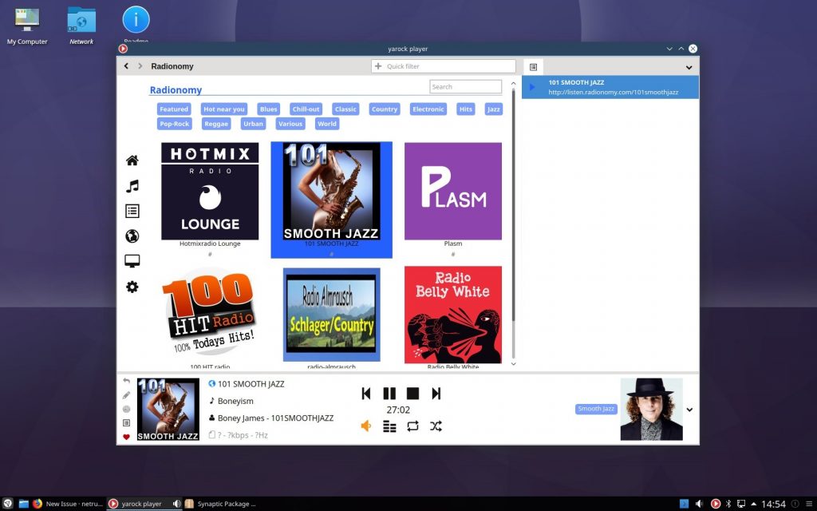Open the settings gear in sidebar
The image size is (817, 511).
point(132,287)
